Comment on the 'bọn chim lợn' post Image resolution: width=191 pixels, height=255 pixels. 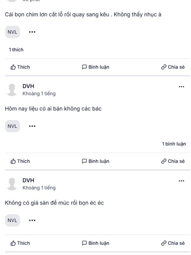point(95,67)
